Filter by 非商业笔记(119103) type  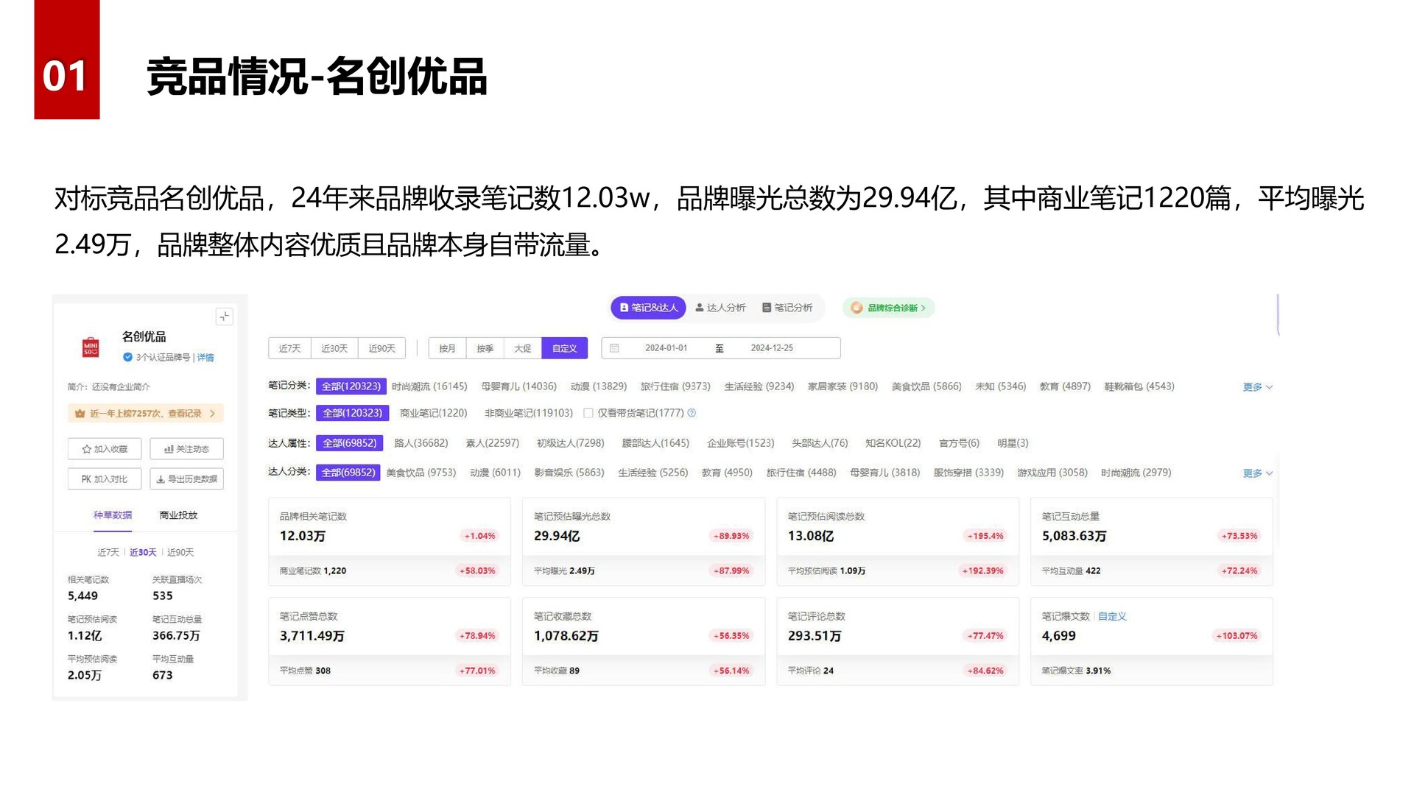tap(529, 413)
